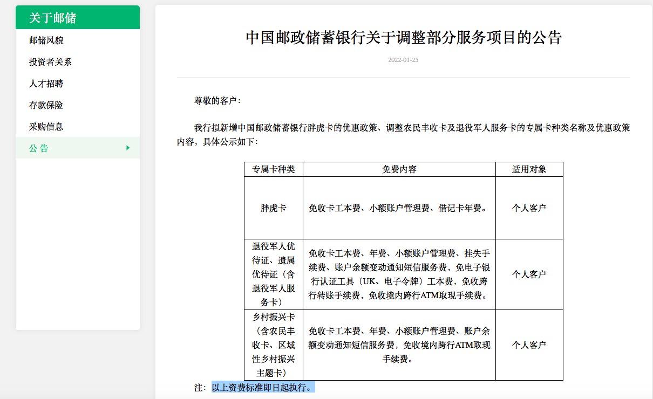This screenshot has width=653, height=399.
Task: Expand the 公告 submenu arrow
Action: [x=127, y=148]
